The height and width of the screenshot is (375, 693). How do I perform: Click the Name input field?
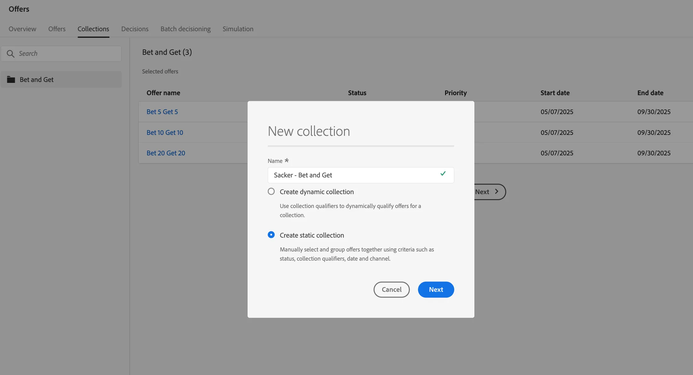[361, 175]
